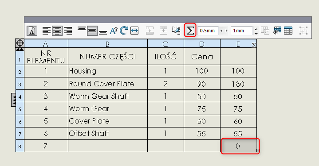Select column header E
This screenshot has height=166, width=319.
(238, 44)
